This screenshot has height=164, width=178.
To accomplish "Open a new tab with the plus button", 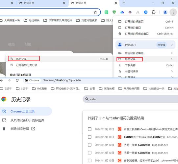I will click(x=124, y=3).
